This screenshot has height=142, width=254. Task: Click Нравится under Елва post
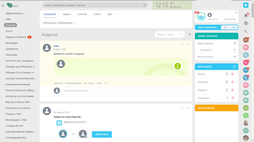[x=58, y=83]
